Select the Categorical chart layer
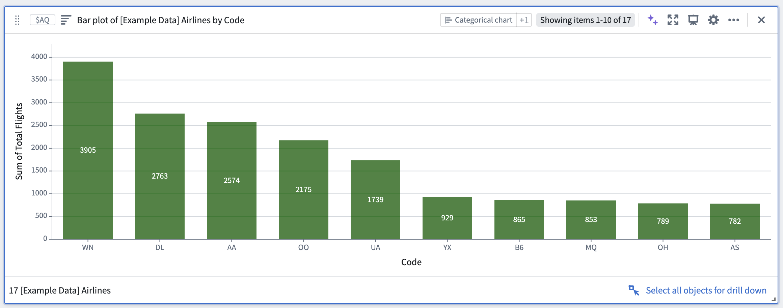 [479, 20]
